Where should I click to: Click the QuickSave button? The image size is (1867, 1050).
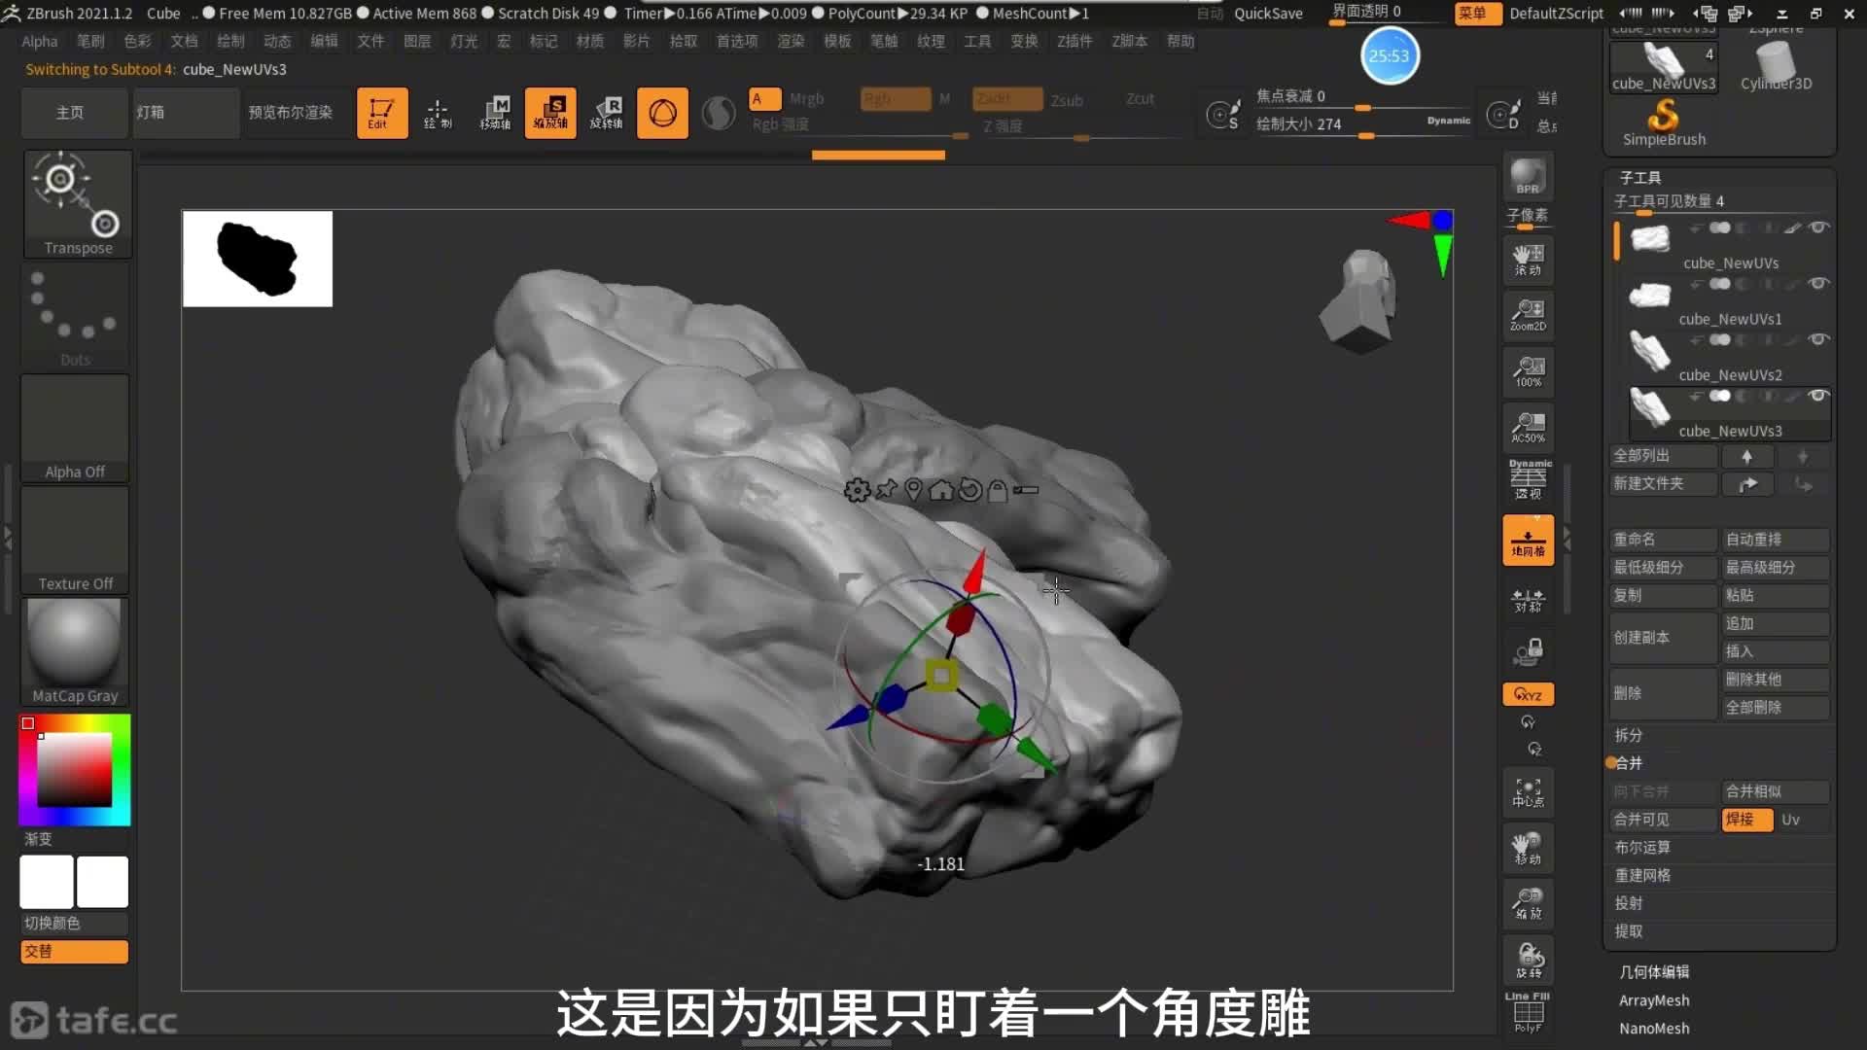[x=1268, y=14]
